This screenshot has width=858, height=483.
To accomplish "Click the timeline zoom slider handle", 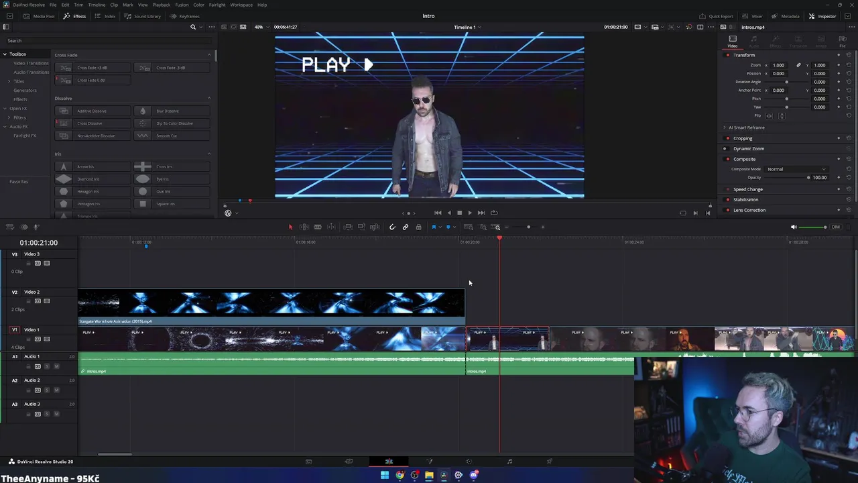I will (x=528, y=227).
